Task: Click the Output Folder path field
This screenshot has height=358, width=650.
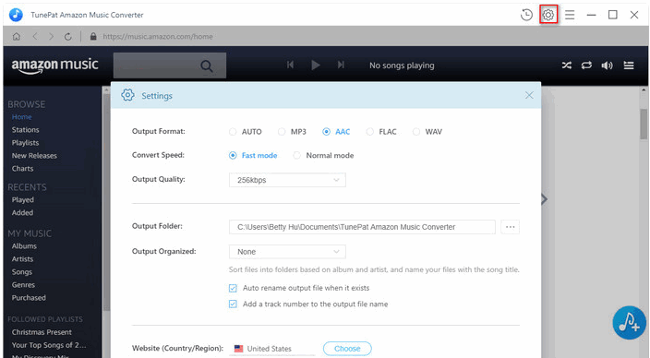Action: click(x=362, y=227)
